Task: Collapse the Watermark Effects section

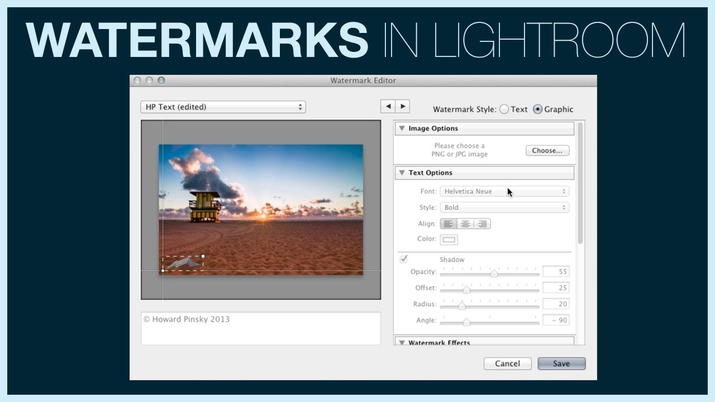Action: tap(402, 342)
